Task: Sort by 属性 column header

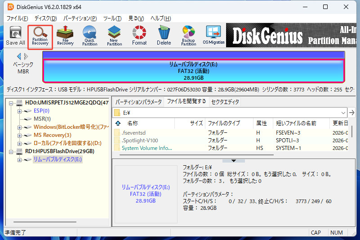Action: click(263, 123)
